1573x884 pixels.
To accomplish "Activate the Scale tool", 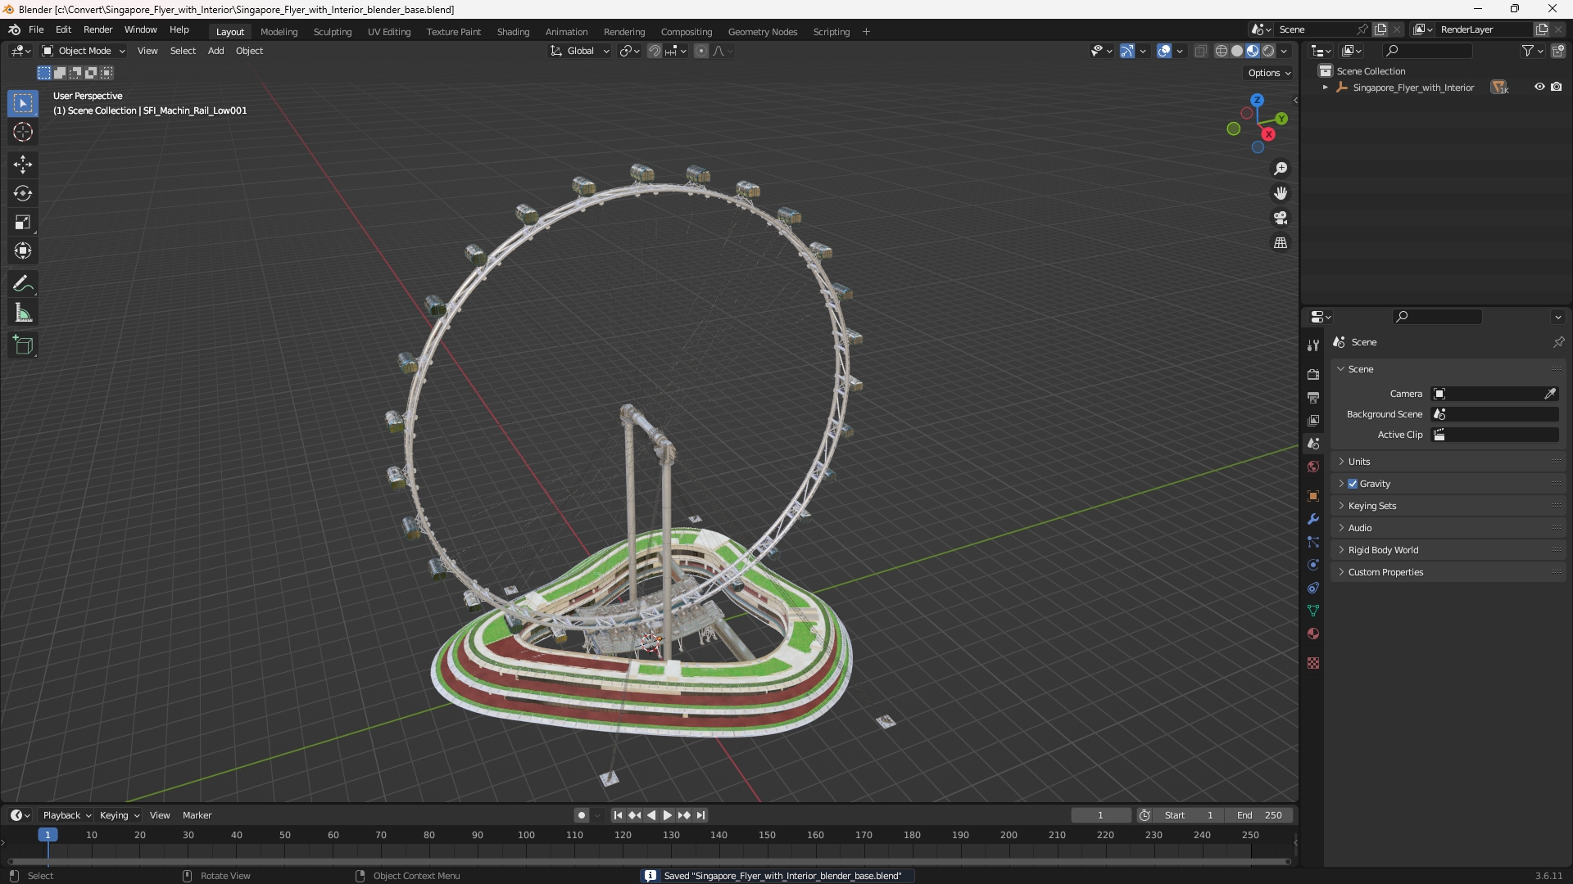I will click(x=23, y=222).
